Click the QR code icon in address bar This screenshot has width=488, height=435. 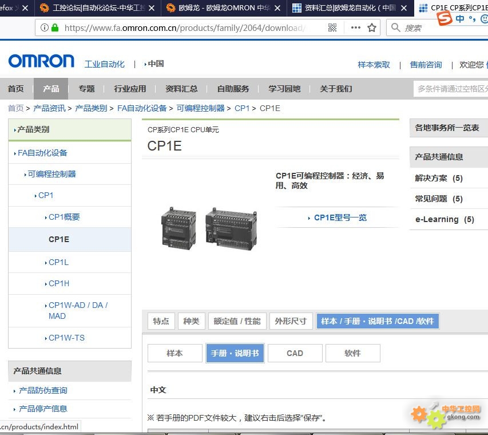pos(332,27)
